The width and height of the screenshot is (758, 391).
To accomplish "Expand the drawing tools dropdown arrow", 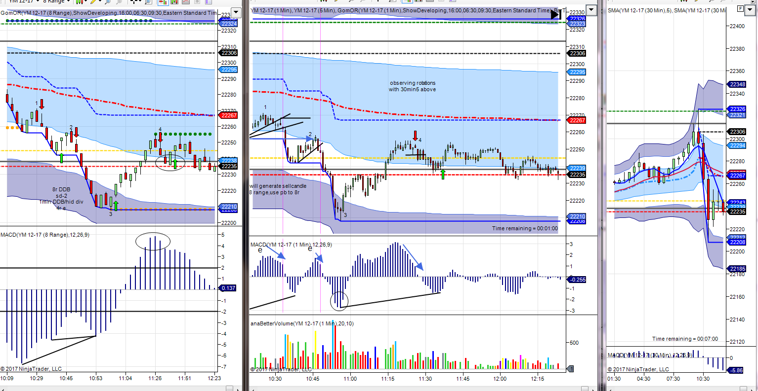I will click(99, 1).
